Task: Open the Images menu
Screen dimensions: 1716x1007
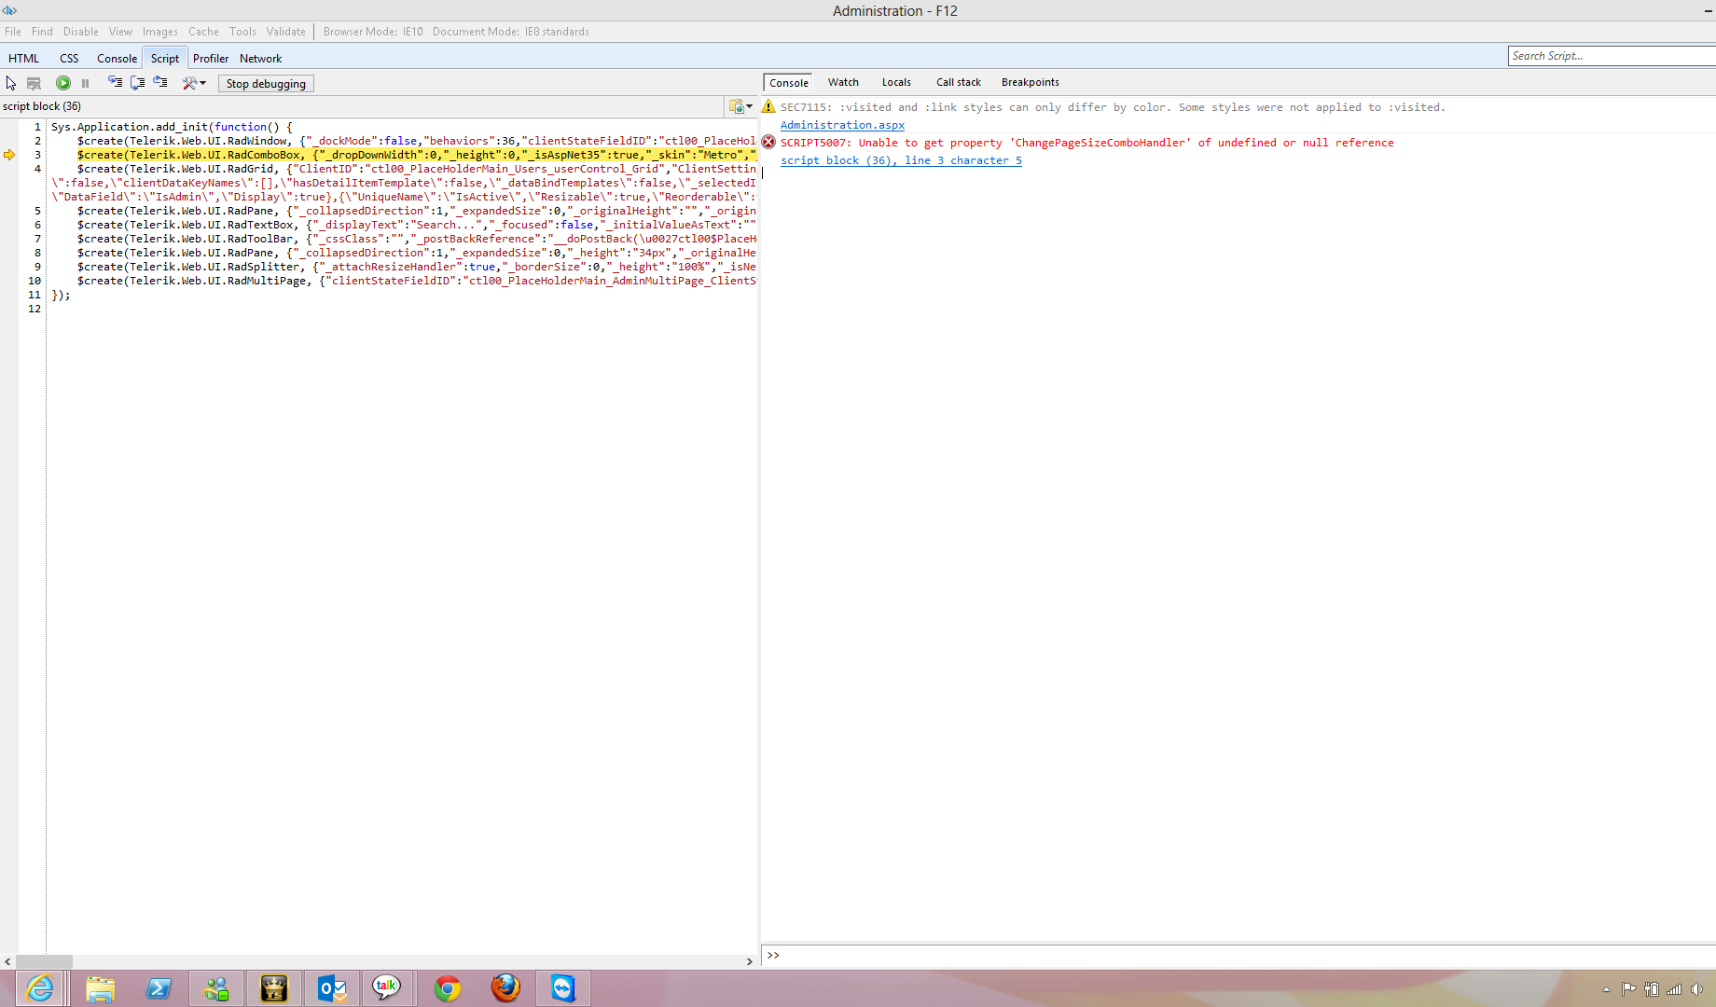Action: pos(160,32)
